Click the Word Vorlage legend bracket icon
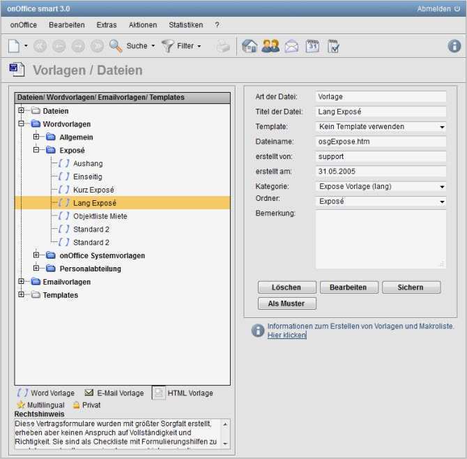 tap(22, 393)
